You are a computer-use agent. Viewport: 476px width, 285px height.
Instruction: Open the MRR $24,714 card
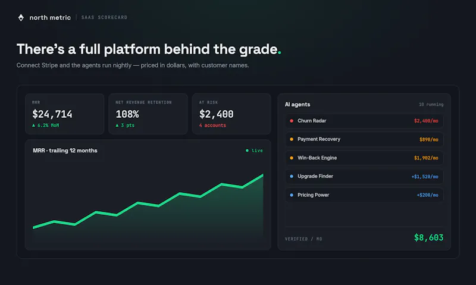[65, 114]
